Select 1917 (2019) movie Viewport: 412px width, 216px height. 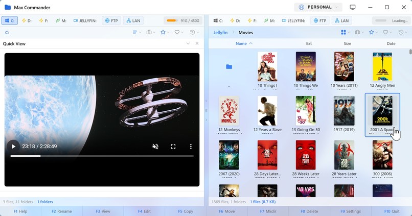tap(344, 114)
